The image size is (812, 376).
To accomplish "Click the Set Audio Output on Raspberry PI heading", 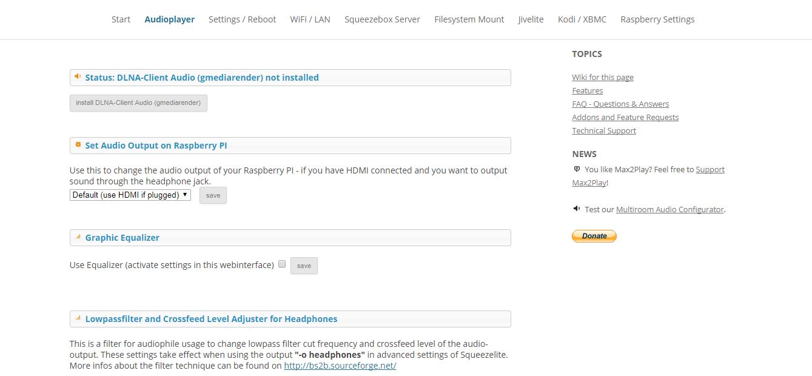I will 156,146.
